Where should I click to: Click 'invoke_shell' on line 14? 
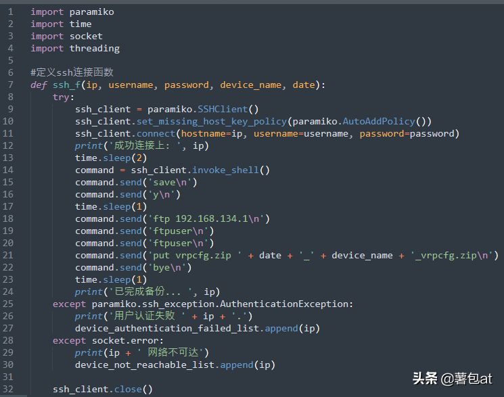225,170
